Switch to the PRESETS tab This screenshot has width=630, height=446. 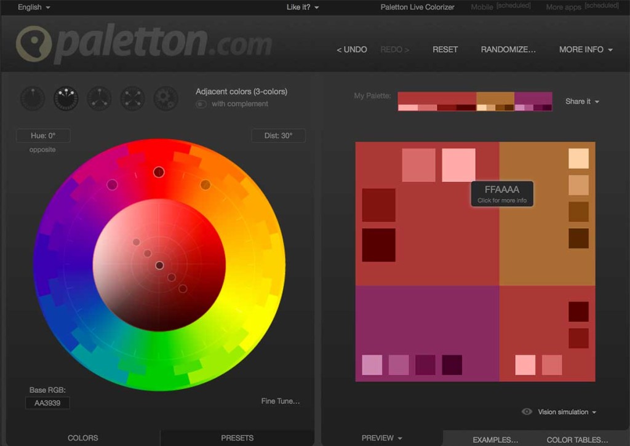pos(237,438)
